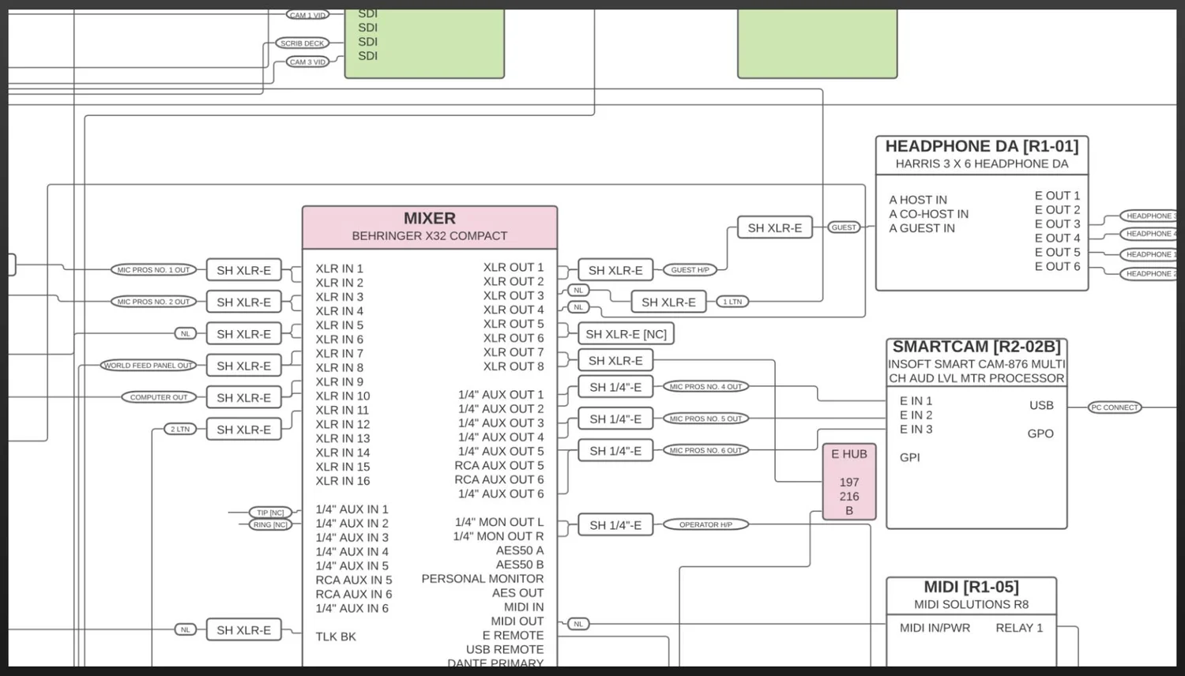Click the TIP [NC] label

tap(270, 513)
